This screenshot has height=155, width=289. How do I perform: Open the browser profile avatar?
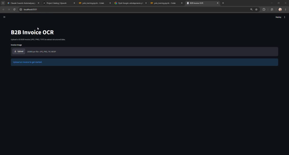(280, 10)
